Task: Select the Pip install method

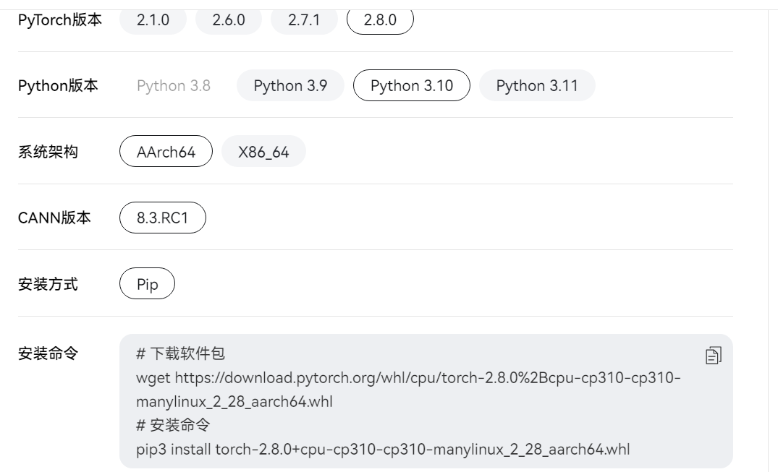Action: (x=148, y=283)
